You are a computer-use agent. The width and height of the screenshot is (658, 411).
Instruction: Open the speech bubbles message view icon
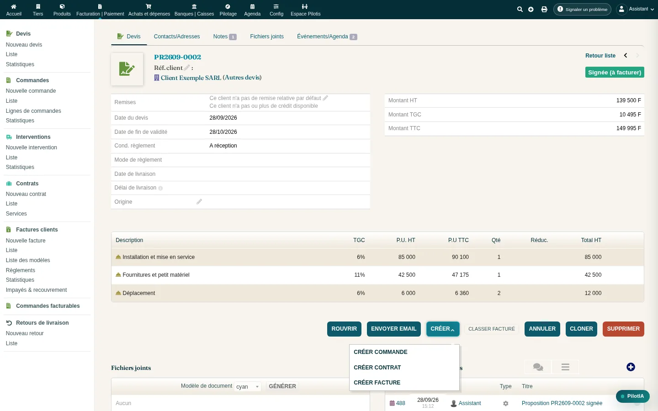tap(538, 367)
